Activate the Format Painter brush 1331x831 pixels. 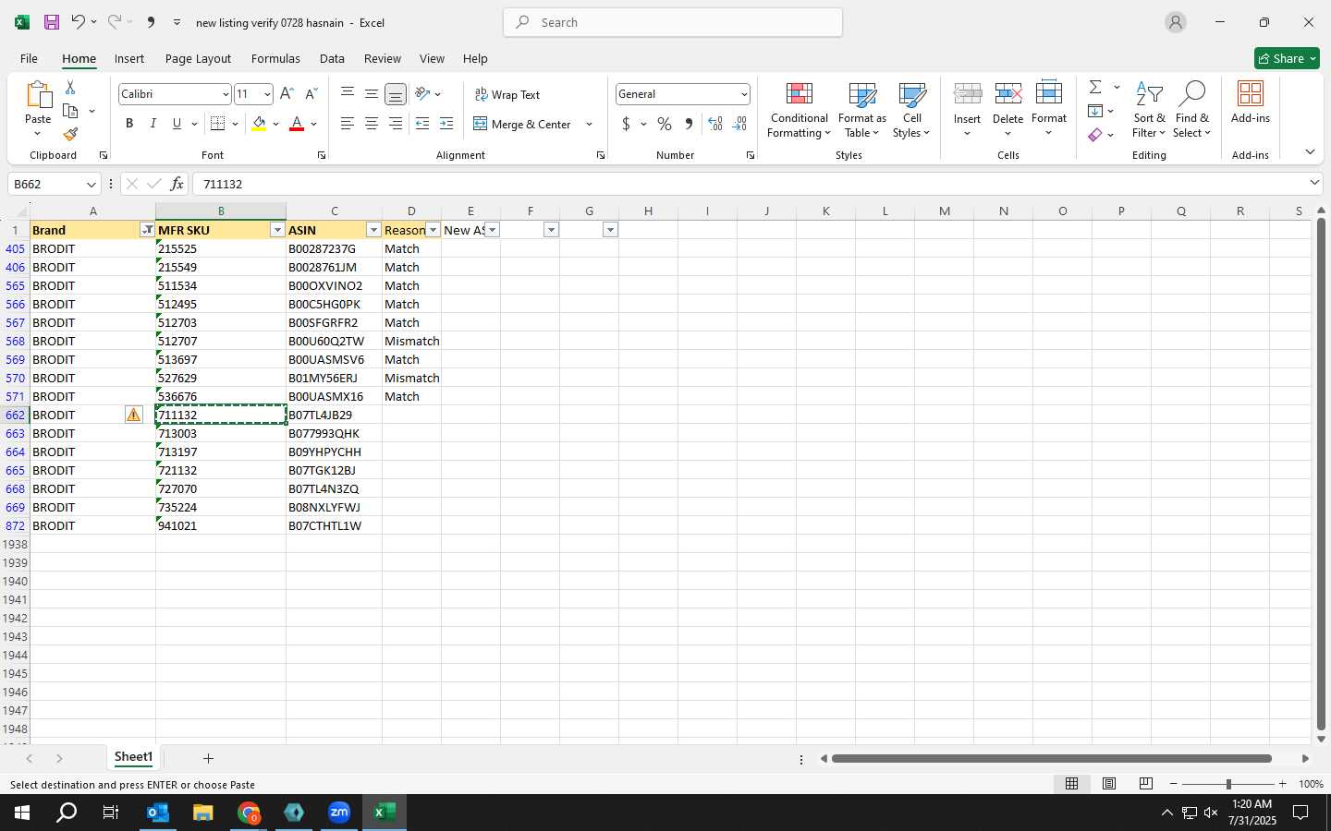[70, 135]
